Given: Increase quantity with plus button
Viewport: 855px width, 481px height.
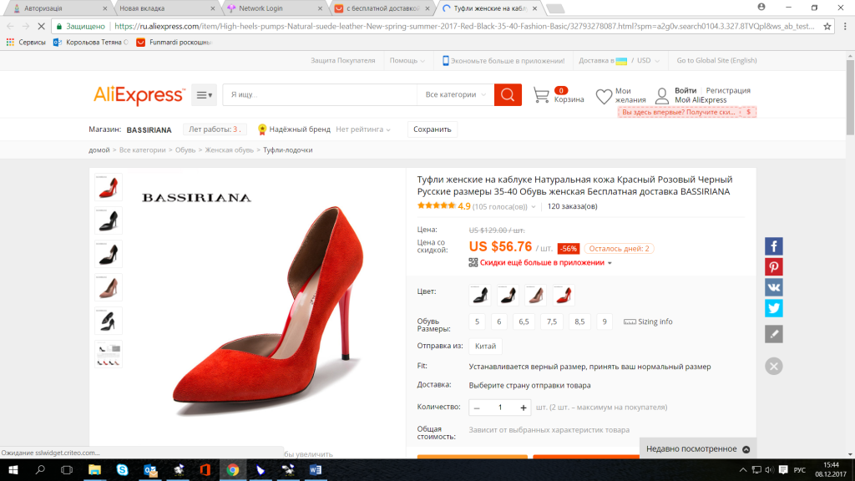Looking at the screenshot, I should tap(524, 408).
